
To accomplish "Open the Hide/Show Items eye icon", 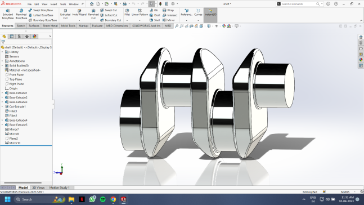I will coord(217,26).
